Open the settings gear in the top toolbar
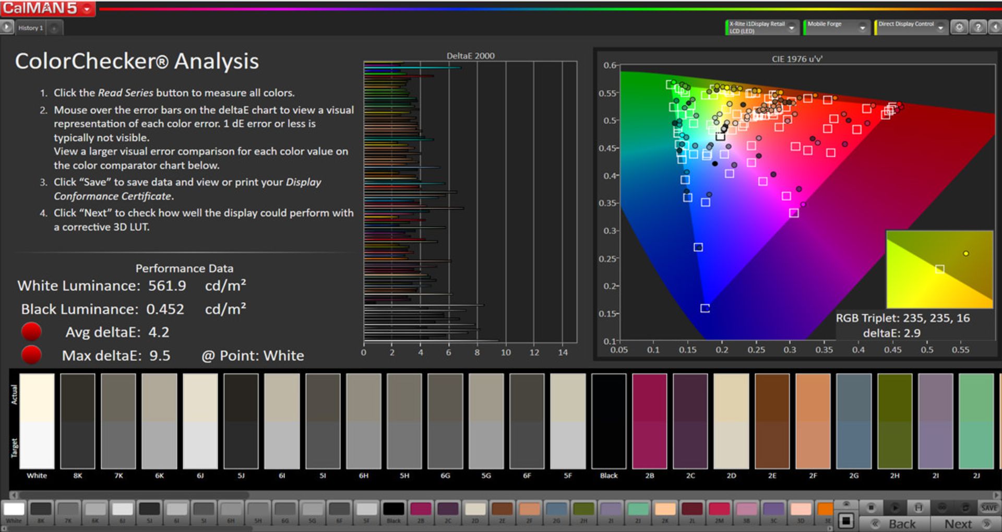 click(959, 27)
